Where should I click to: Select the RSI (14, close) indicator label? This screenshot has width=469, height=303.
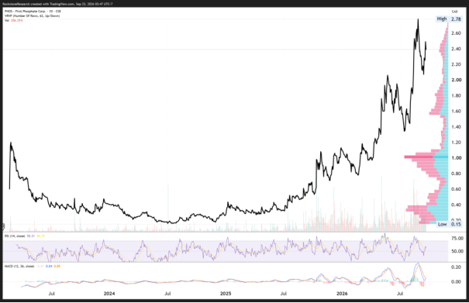click(15, 236)
